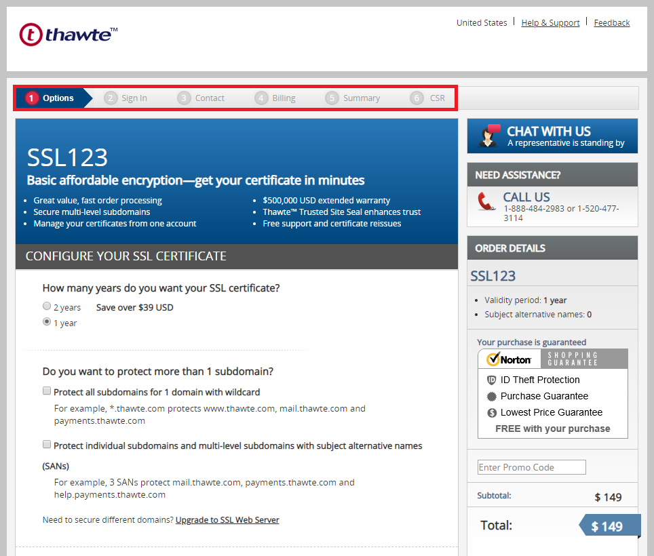
Task: Click the thawte logo
Action: (x=69, y=34)
